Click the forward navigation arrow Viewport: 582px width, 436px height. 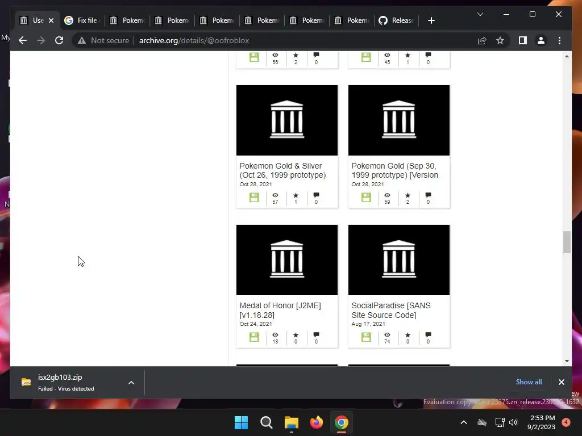point(41,40)
